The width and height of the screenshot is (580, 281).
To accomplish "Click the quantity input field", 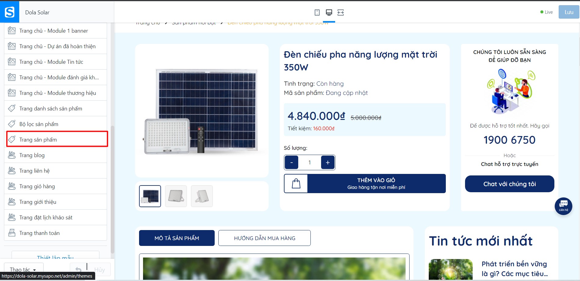I will click(310, 162).
